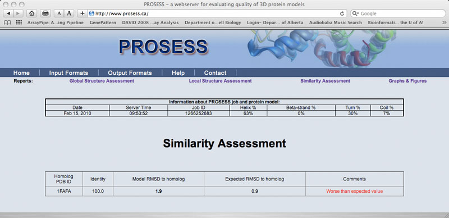Open Output Formats menu item
449x218 pixels.
(x=130, y=73)
